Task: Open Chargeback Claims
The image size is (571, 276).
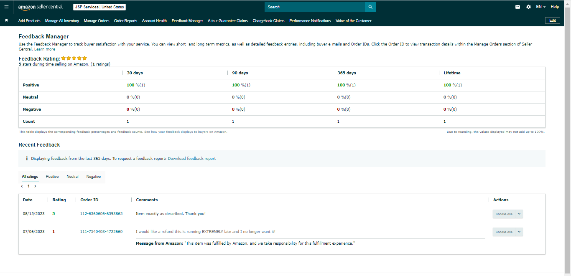Action: 268,20
